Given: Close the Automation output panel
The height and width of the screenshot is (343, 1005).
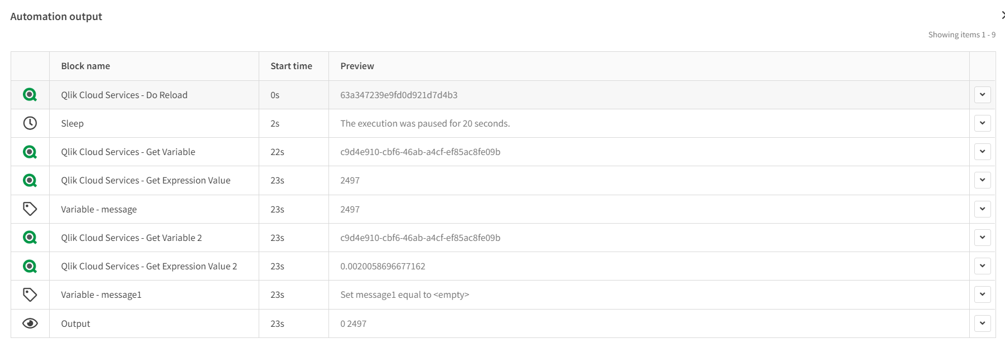Looking at the screenshot, I should 1002,16.
